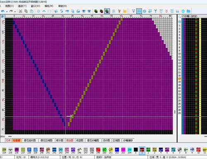Toggle the highlighted blue grid toolbar button
The width and height of the screenshot is (207, 159).
click(139, 11)
